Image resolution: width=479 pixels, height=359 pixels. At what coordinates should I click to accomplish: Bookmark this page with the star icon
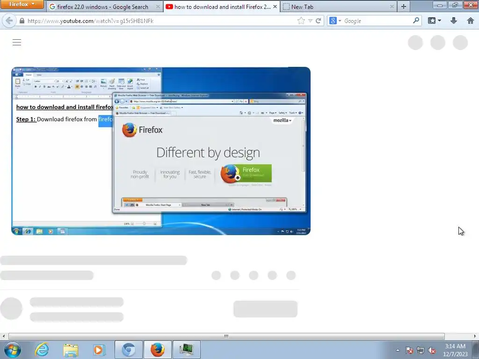tap(301, 21)
